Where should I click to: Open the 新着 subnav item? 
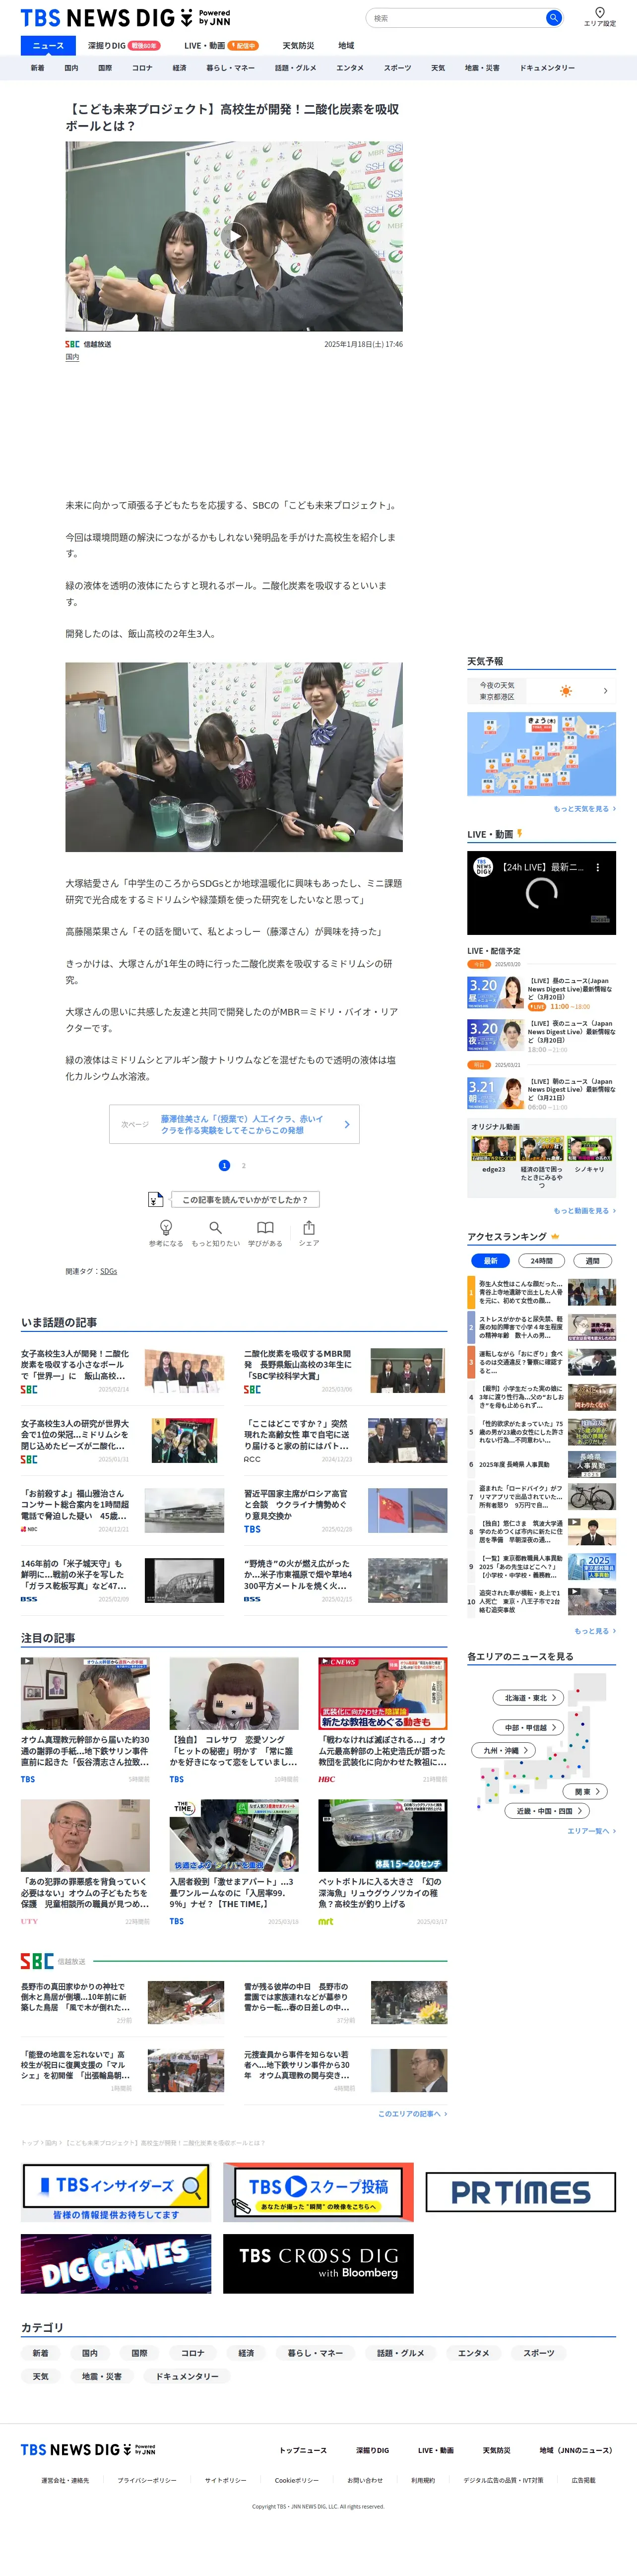pos(37,68)
